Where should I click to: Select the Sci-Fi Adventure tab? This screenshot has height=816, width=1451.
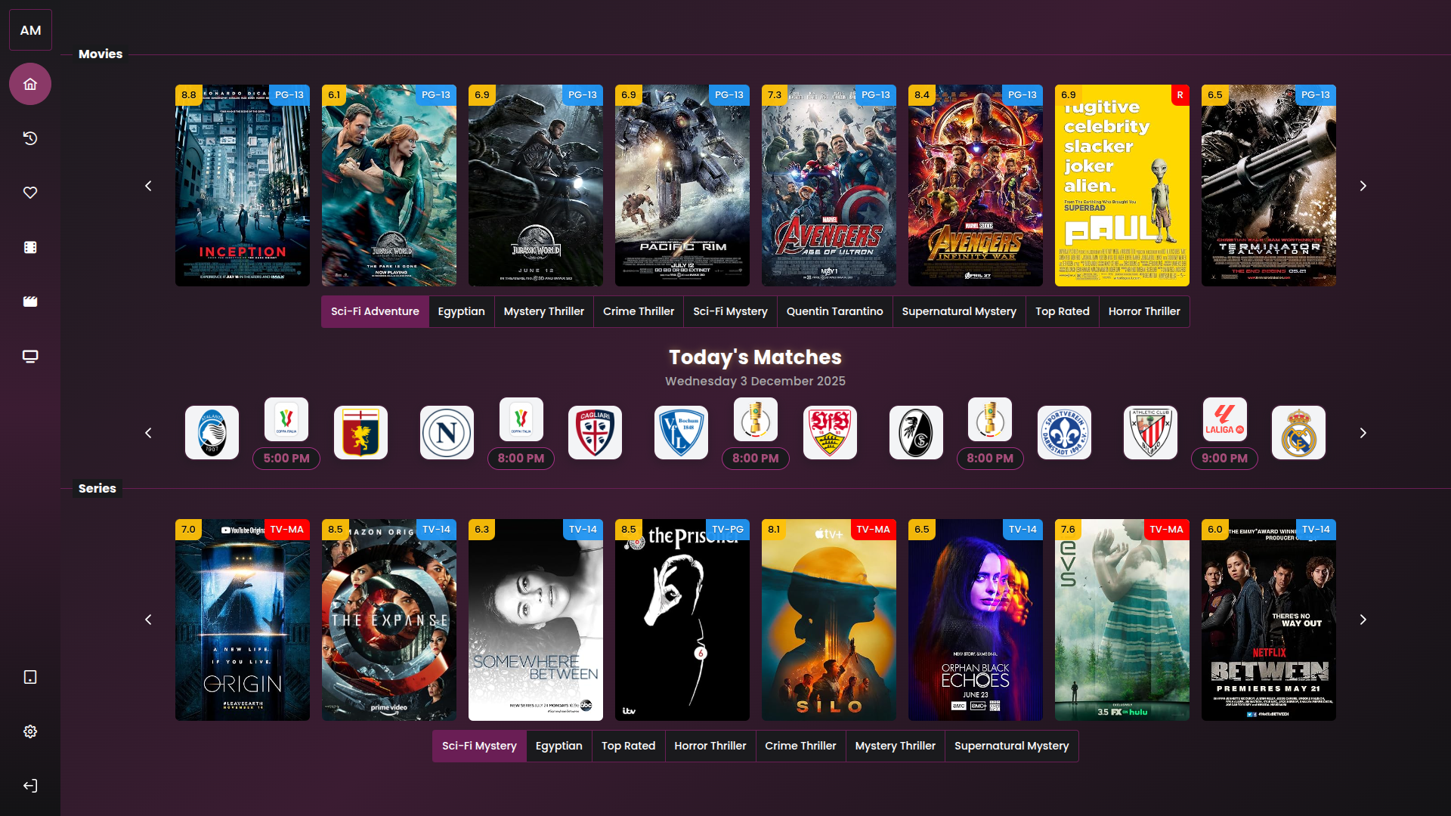click(x=375, y=311)
